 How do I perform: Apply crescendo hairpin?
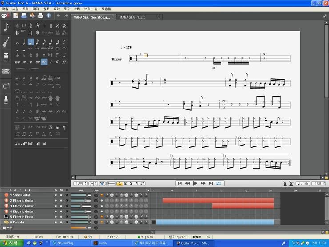coord(20,69)
